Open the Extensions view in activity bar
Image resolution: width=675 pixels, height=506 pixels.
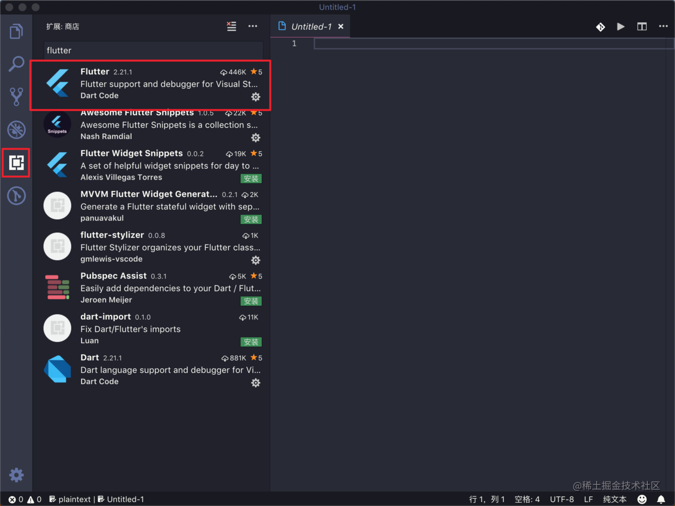click(16, 163)
